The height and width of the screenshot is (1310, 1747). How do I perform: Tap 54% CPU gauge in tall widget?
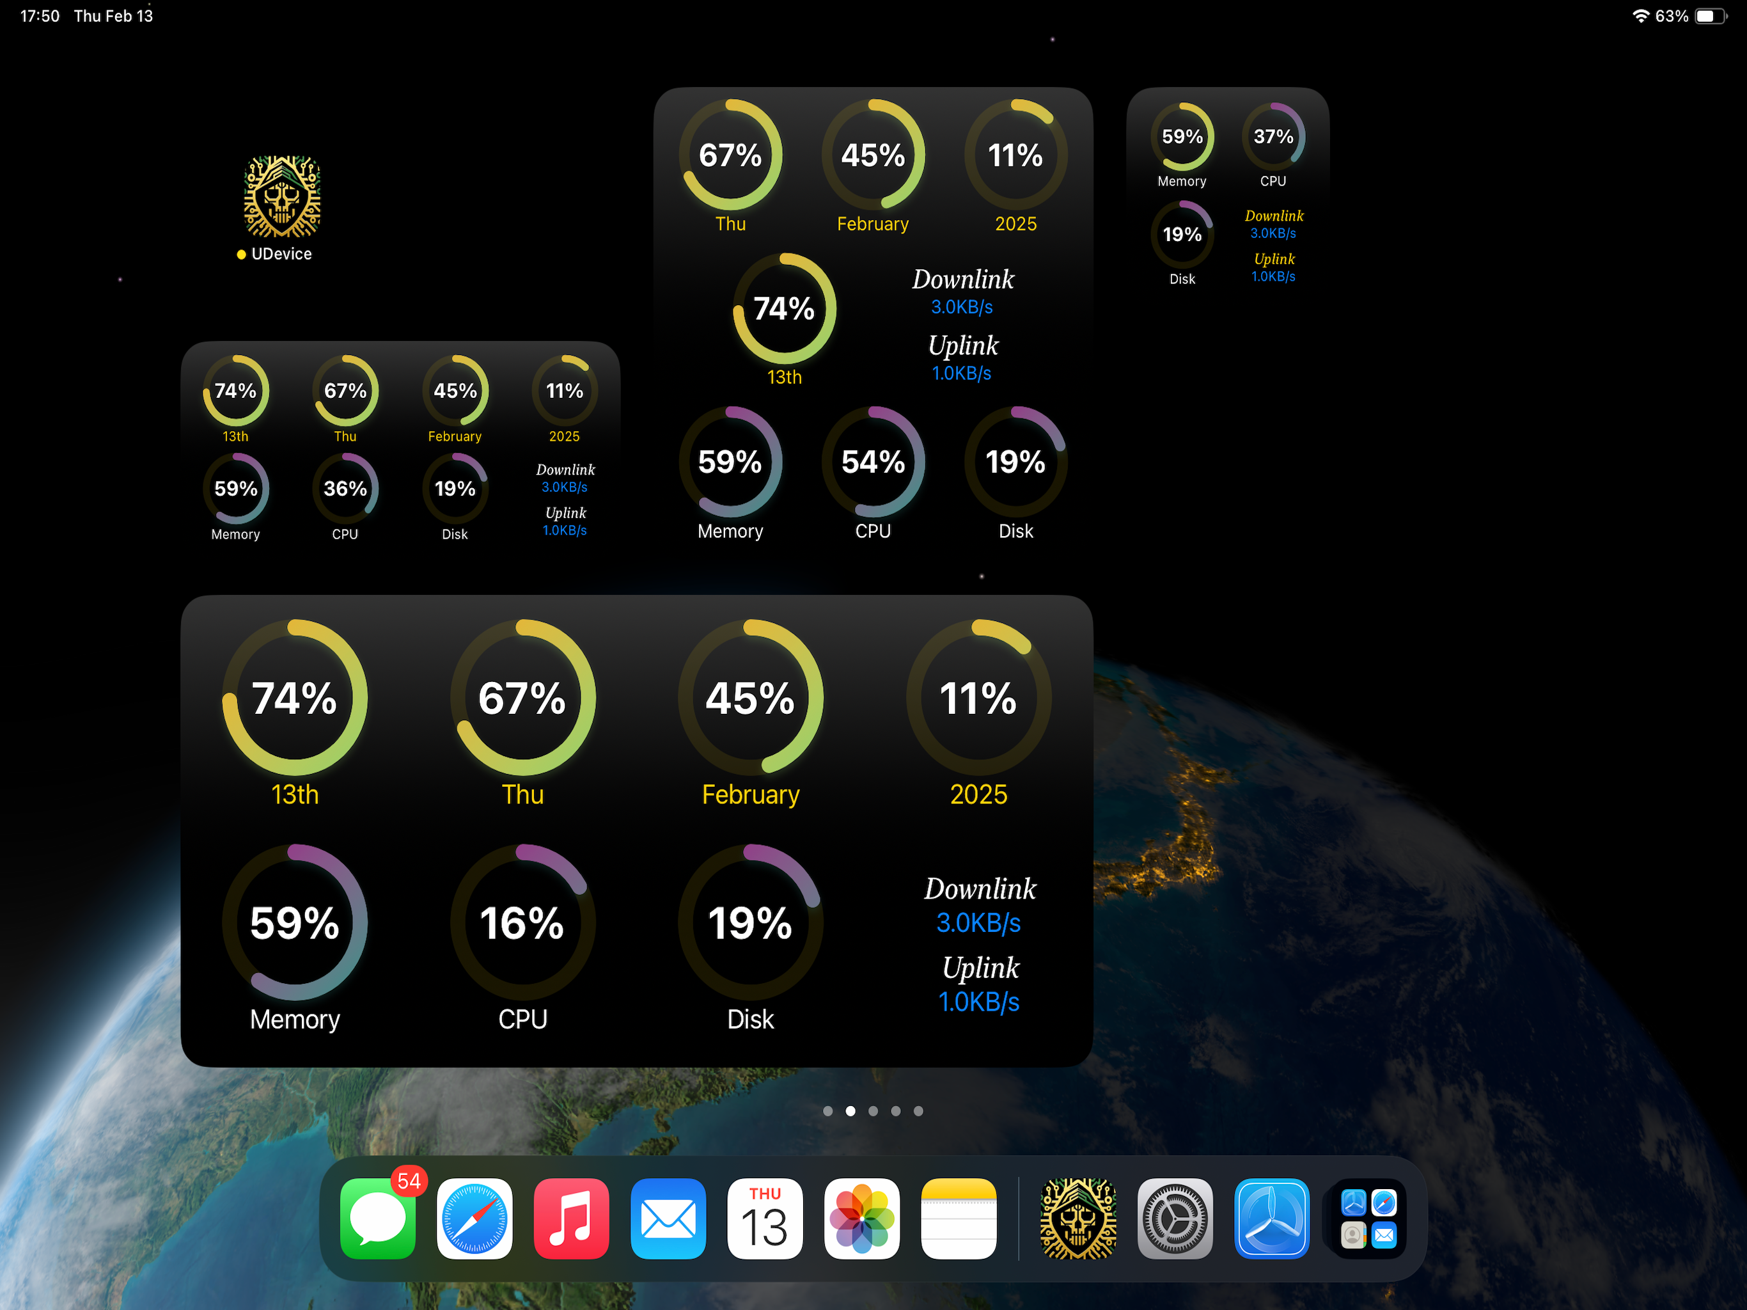[873, 461]
